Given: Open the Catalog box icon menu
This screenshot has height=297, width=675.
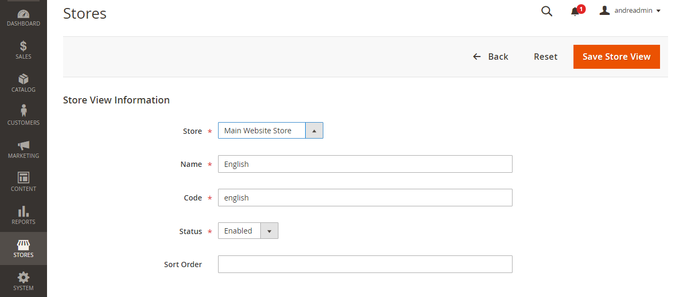Looking at the screenshot, I should pyautogui.click(x=24, y=83).
